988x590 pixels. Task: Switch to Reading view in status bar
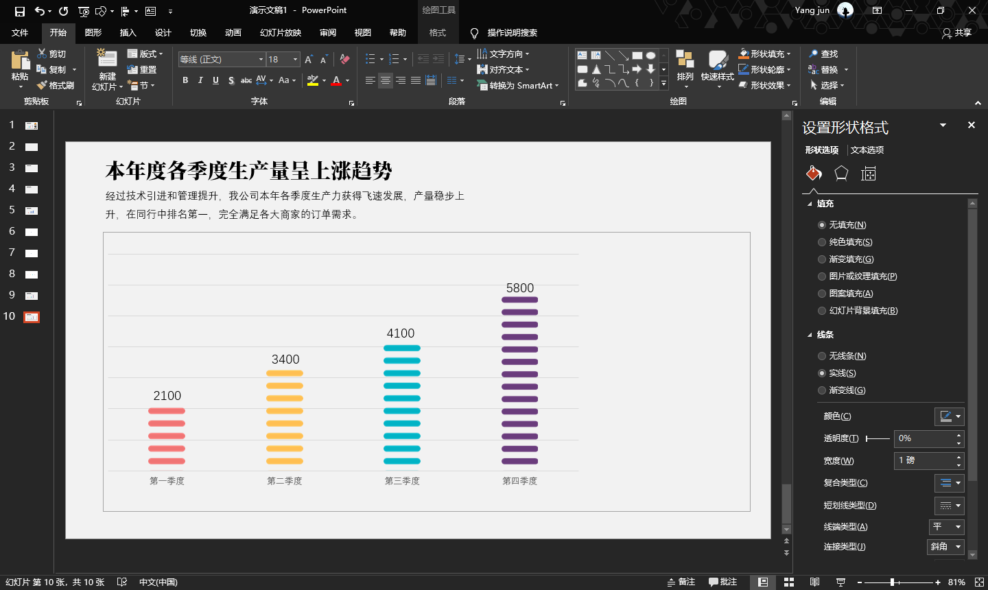point(814,582)
